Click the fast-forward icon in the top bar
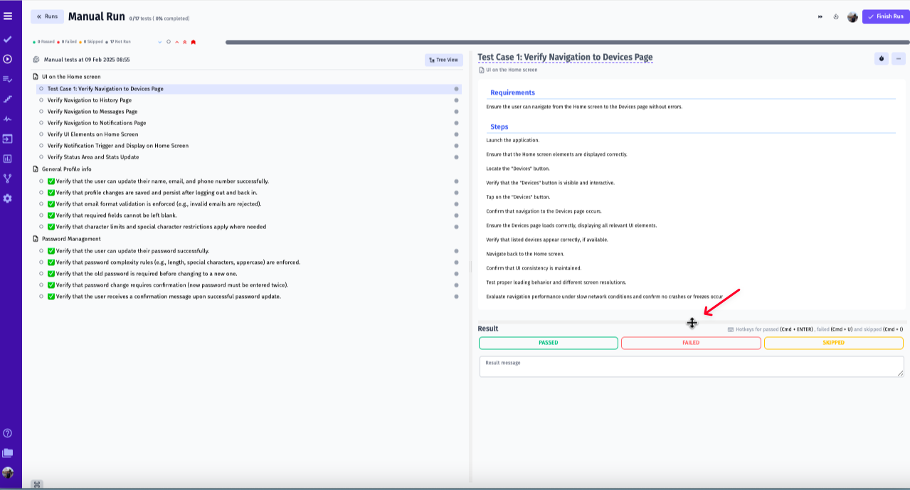Viewport: 910px width, 490px height. pos(819,16)
